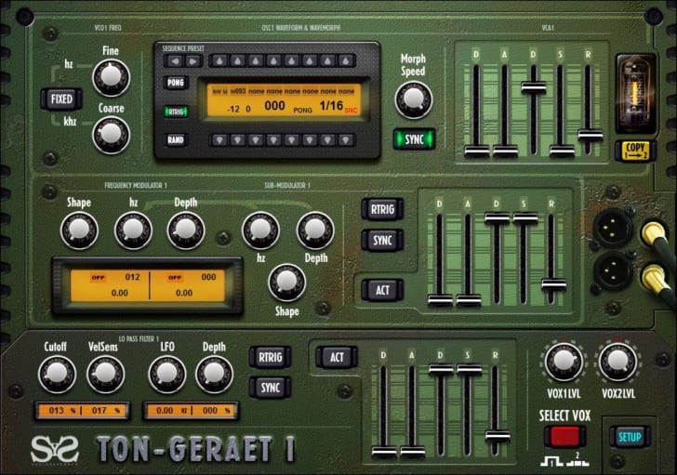Click the VCA1 A attack slider handle
The height and width of the screenshot is (475, 677).
click(505, 151)
